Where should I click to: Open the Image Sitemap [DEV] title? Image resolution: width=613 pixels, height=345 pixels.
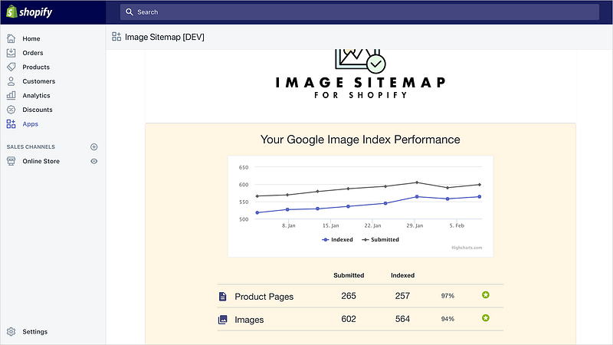164,37
